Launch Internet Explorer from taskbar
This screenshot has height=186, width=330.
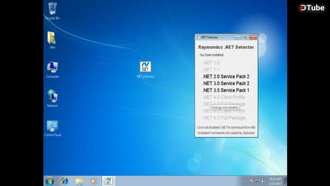64,181
